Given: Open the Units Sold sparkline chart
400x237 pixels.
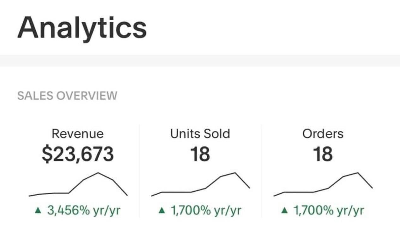Looking at the screenshot, I should [x=201, y=185].
